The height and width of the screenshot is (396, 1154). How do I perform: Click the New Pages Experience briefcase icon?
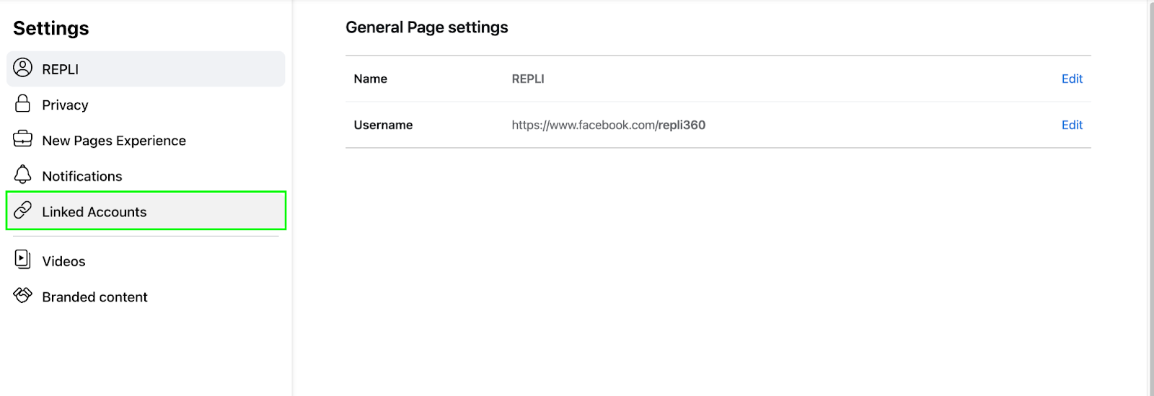(x=23, y=138)
